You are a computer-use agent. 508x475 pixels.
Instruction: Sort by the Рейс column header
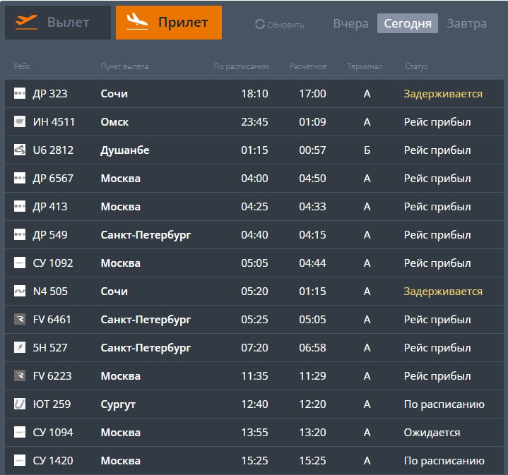click(23, 67)
